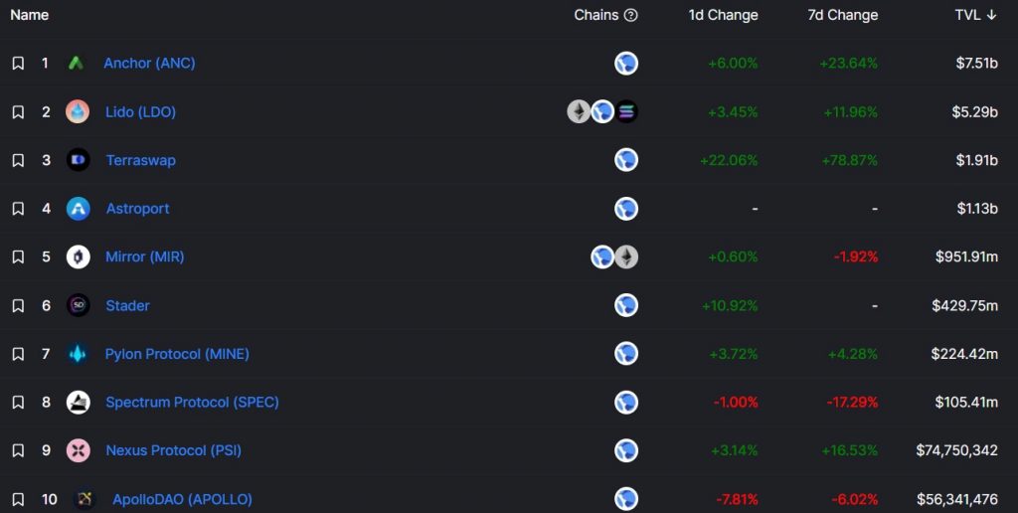Click the Terra chain icon in Stader row
1018x513 pixels.
coord(626,305)
